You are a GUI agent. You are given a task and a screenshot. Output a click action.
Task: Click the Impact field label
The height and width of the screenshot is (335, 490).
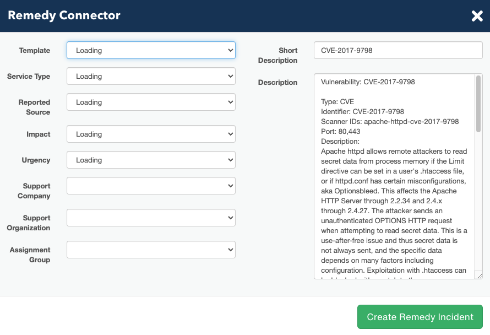coord(39,134)
